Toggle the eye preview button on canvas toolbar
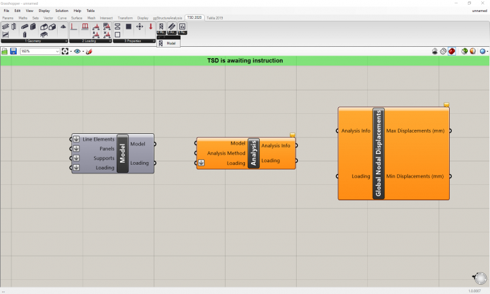490x294 pixels. pyautogui.click(x=77, y=51)
